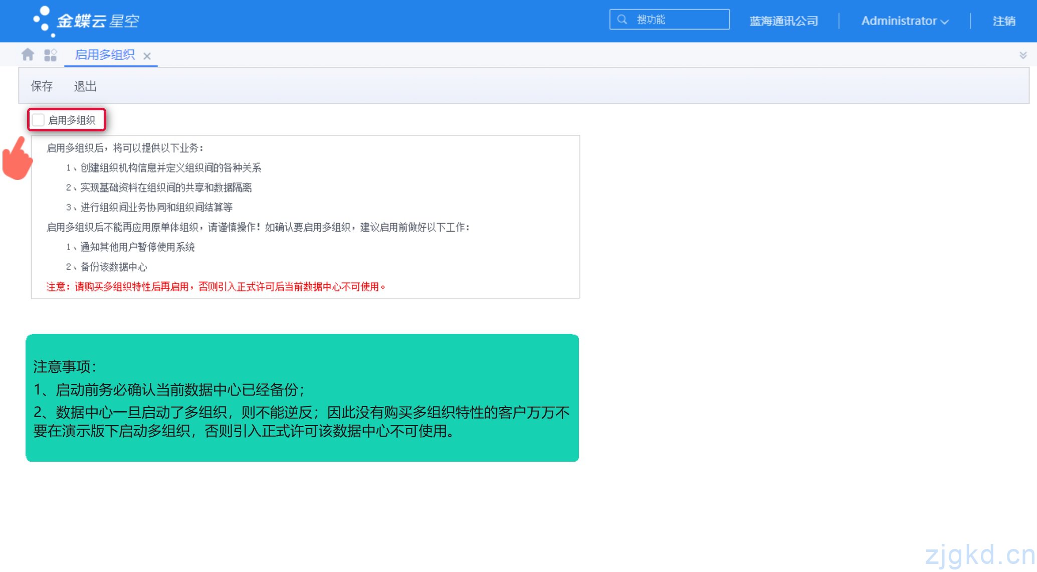
Task: Click the 退出 button
Action: (x=85, y=86)
